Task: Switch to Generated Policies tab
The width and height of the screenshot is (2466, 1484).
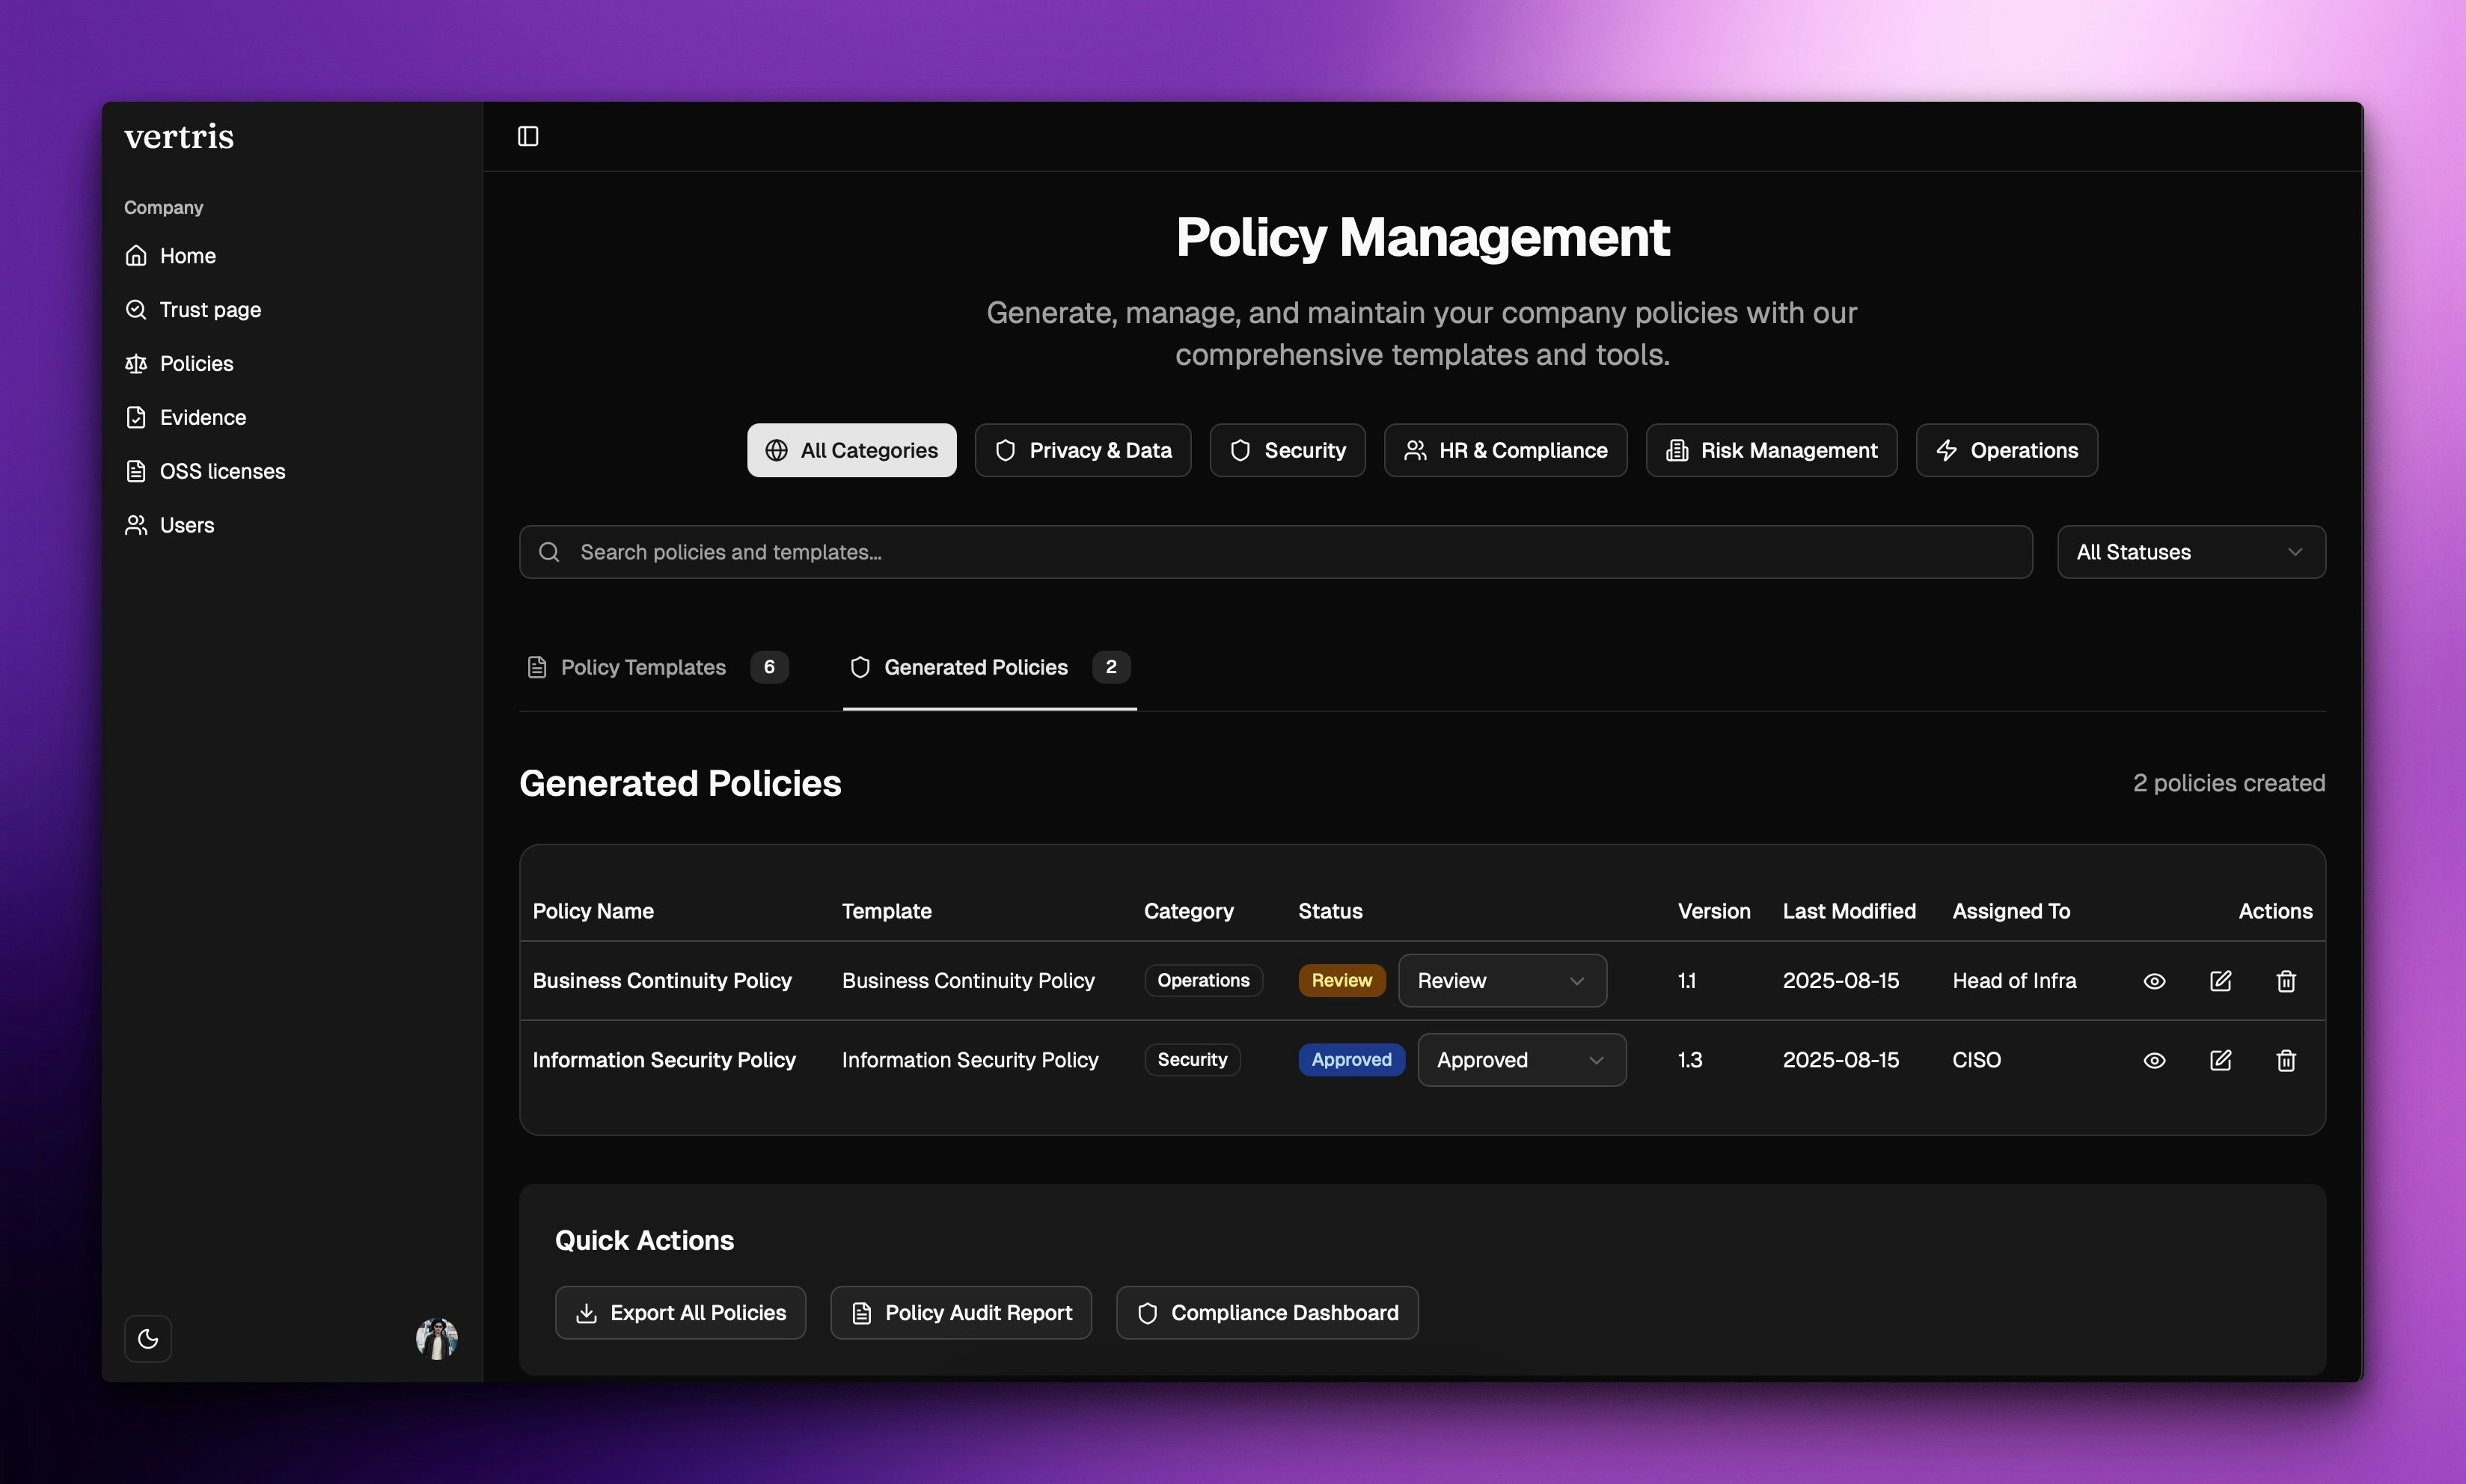Action: click(990, 668)
